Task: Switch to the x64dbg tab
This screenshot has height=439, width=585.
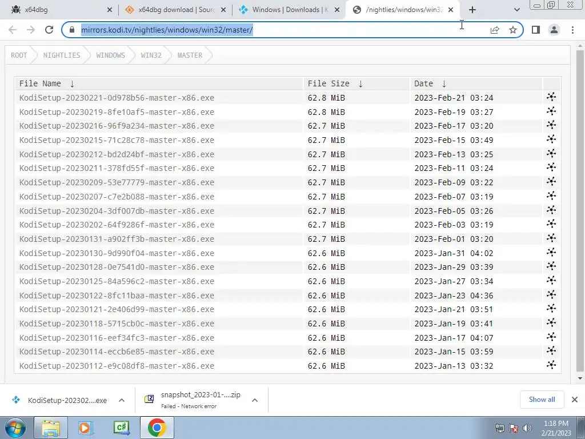Action: click(x=59, y=10)
